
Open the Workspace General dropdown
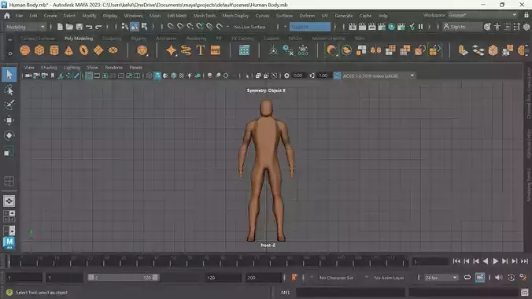482,15
